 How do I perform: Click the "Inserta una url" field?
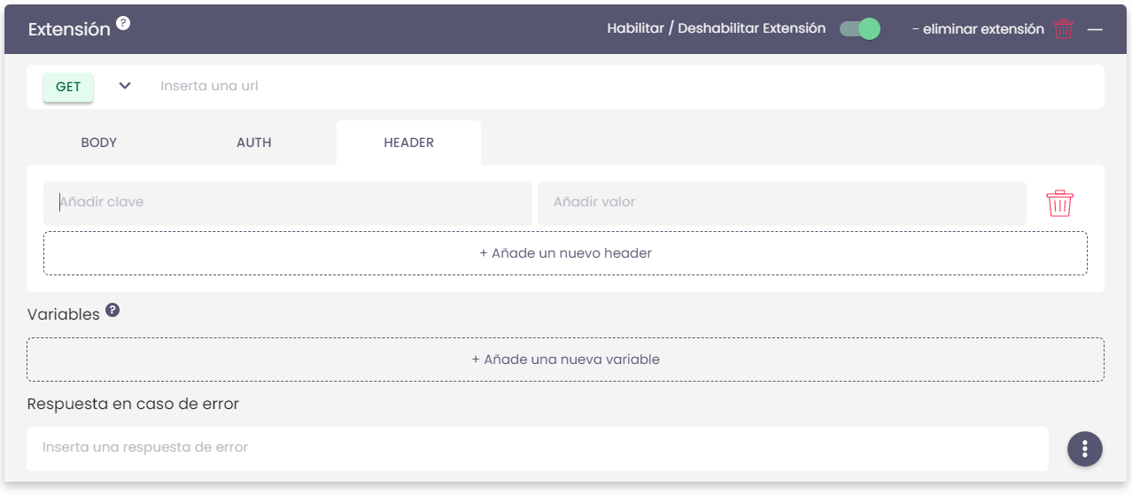620,87
